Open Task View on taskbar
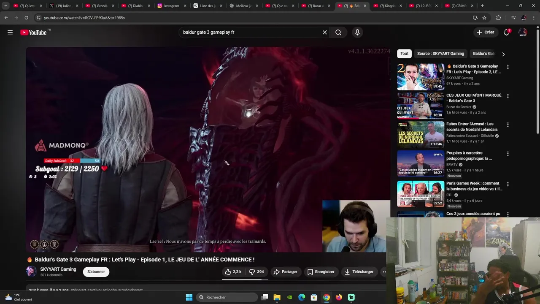The height and width of the screenshot is (304, 540). [265, 297]
